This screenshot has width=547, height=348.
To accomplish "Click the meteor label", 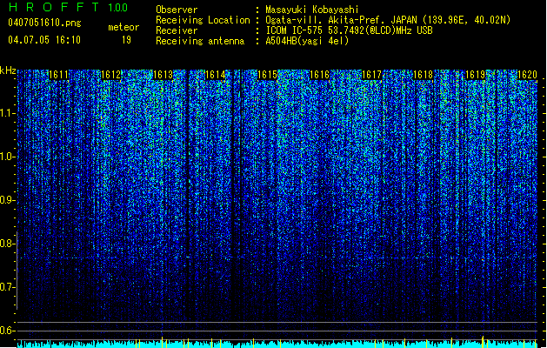I will coord(123,27).
